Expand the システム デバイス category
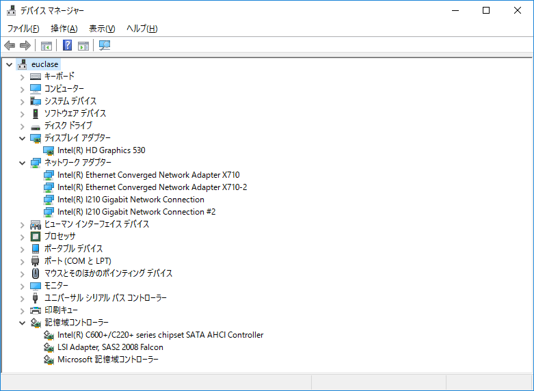534x391 pixels. [x=22, y=101]
